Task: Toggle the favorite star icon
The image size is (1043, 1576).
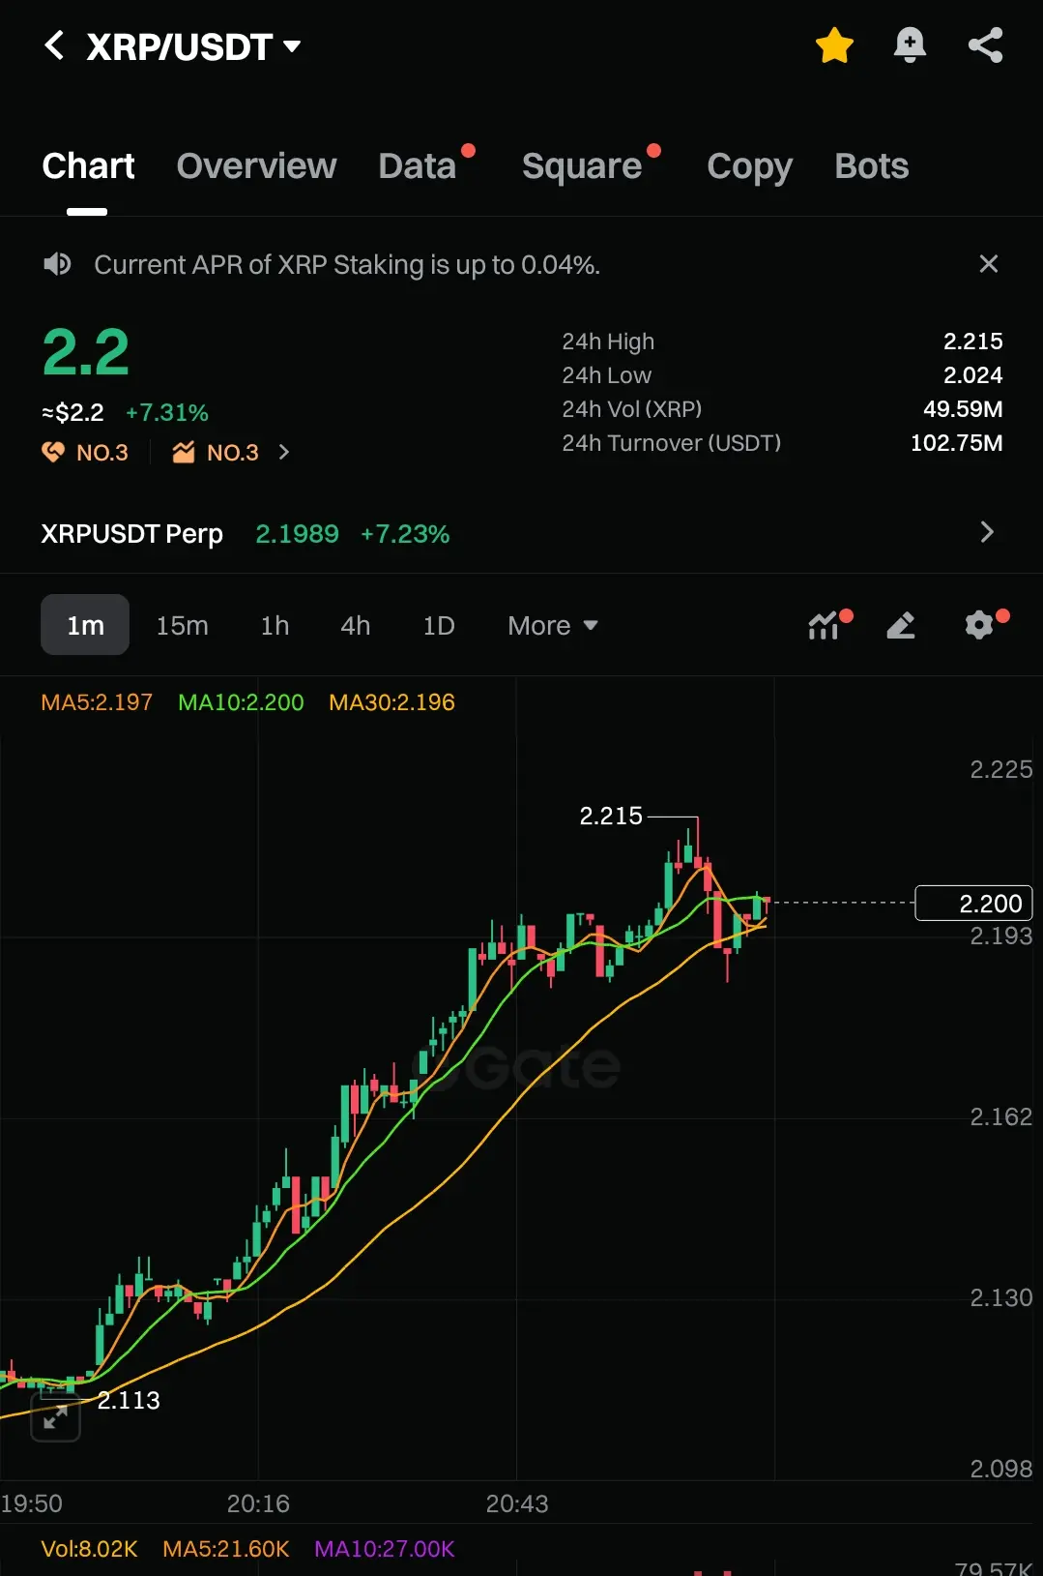Action: pyautogui.click(x=834, y=45)
